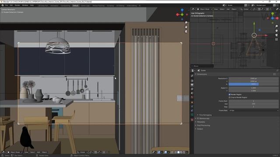Open the Window menu
This screenshot has height=157, width=280.
coord(25,5)
